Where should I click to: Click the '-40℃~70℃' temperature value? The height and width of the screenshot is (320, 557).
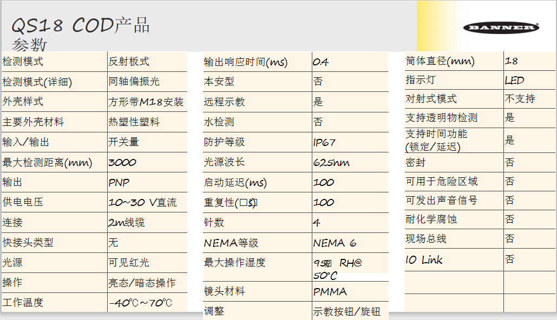click(x=141, y=303)
